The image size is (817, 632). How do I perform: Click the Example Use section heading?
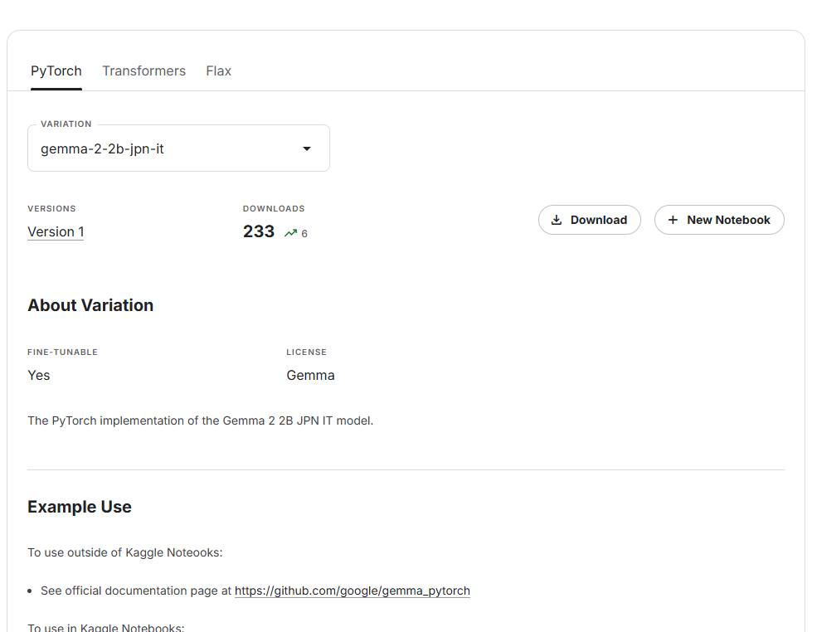click(x=80, y=506)
